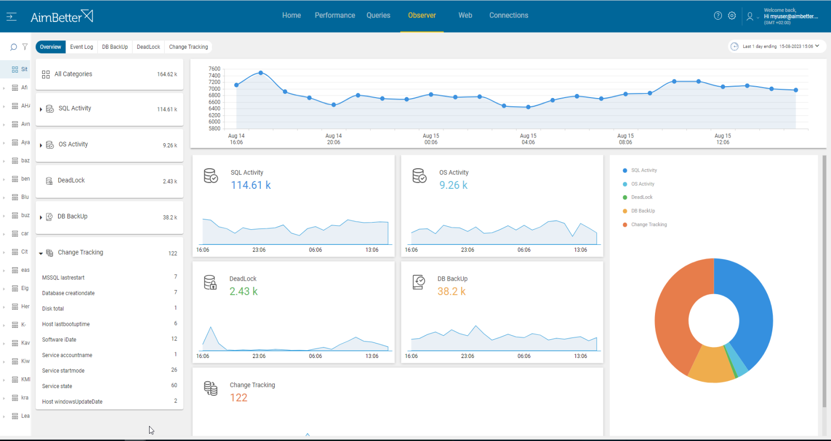The image size is (831, 441).
Task: Collapse the Change Tracking category
Action: click(41, 253)
